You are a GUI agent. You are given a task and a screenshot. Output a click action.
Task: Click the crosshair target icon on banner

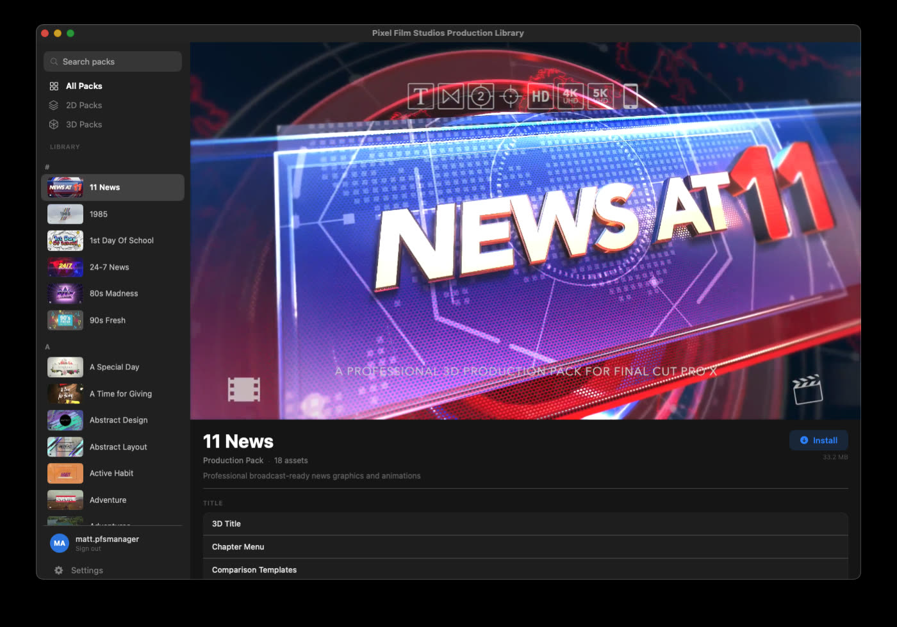pyautogui.click(x=511, y=97)
